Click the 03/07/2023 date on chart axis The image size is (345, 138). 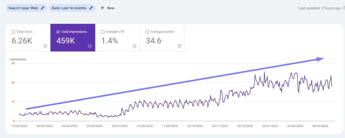[x=120, y=126]
